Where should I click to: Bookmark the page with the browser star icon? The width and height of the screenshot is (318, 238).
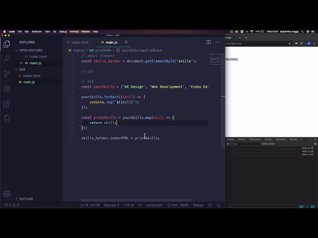(290, 43)
